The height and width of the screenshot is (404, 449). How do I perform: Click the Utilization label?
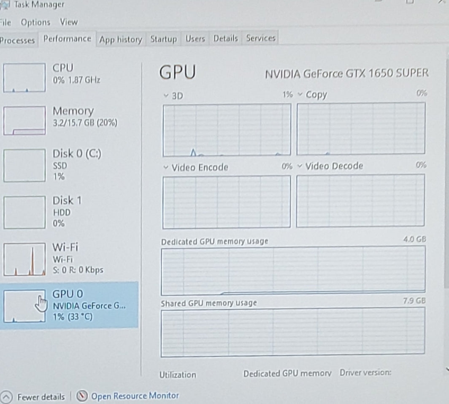pos(178,375)
